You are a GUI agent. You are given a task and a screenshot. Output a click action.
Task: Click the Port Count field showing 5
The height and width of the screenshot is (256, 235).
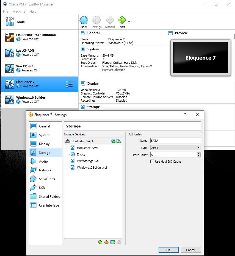[173, 155]
